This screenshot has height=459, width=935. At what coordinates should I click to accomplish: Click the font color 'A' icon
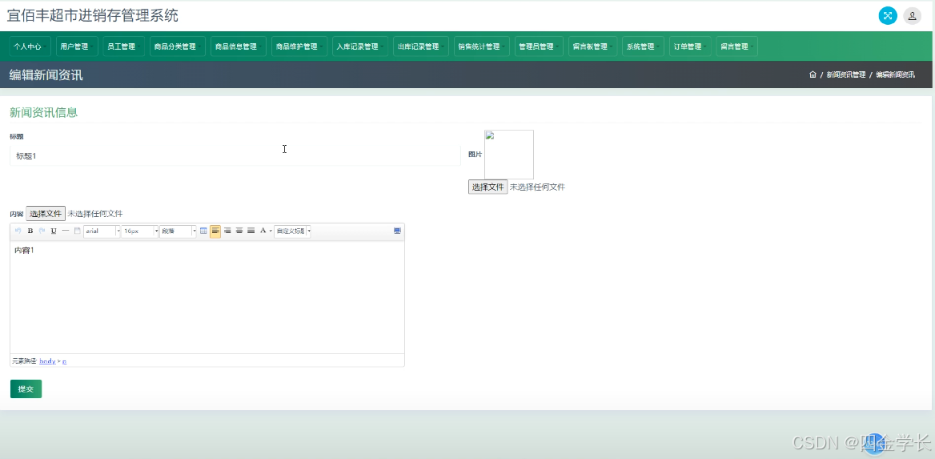(263, 231)
